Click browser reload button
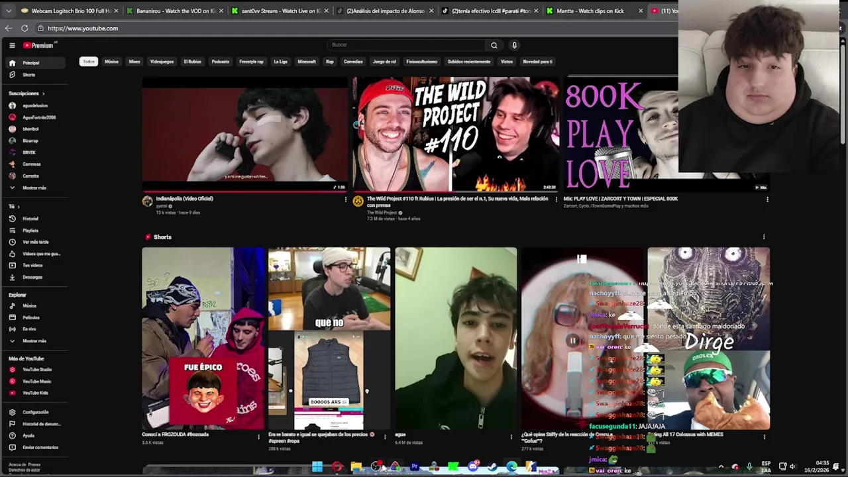848x477 pixels. pyautogui.click(x=25, y=28)
